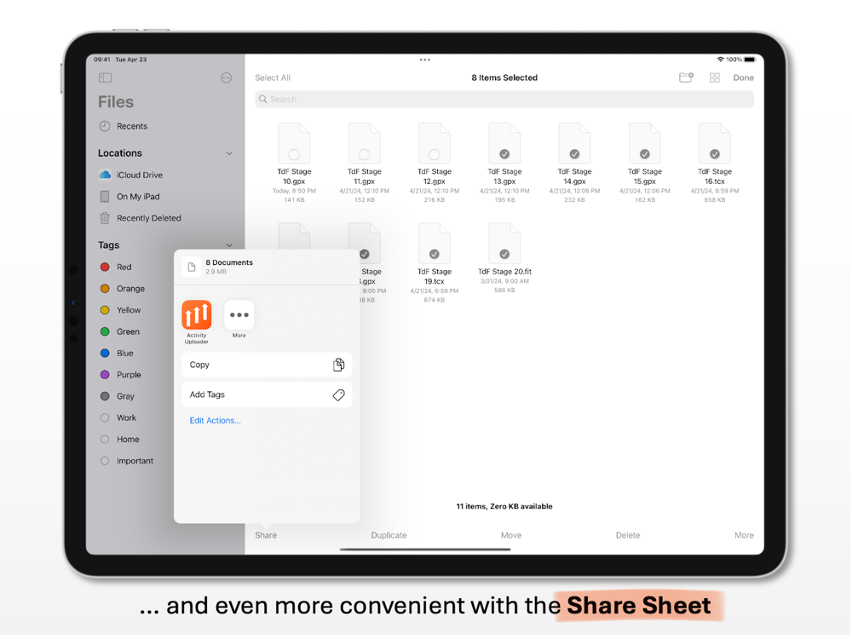The width and height of the screenshot is (852, 639).
Task: Deselect the TdF Stage 20.fit file
Action: 504,258
